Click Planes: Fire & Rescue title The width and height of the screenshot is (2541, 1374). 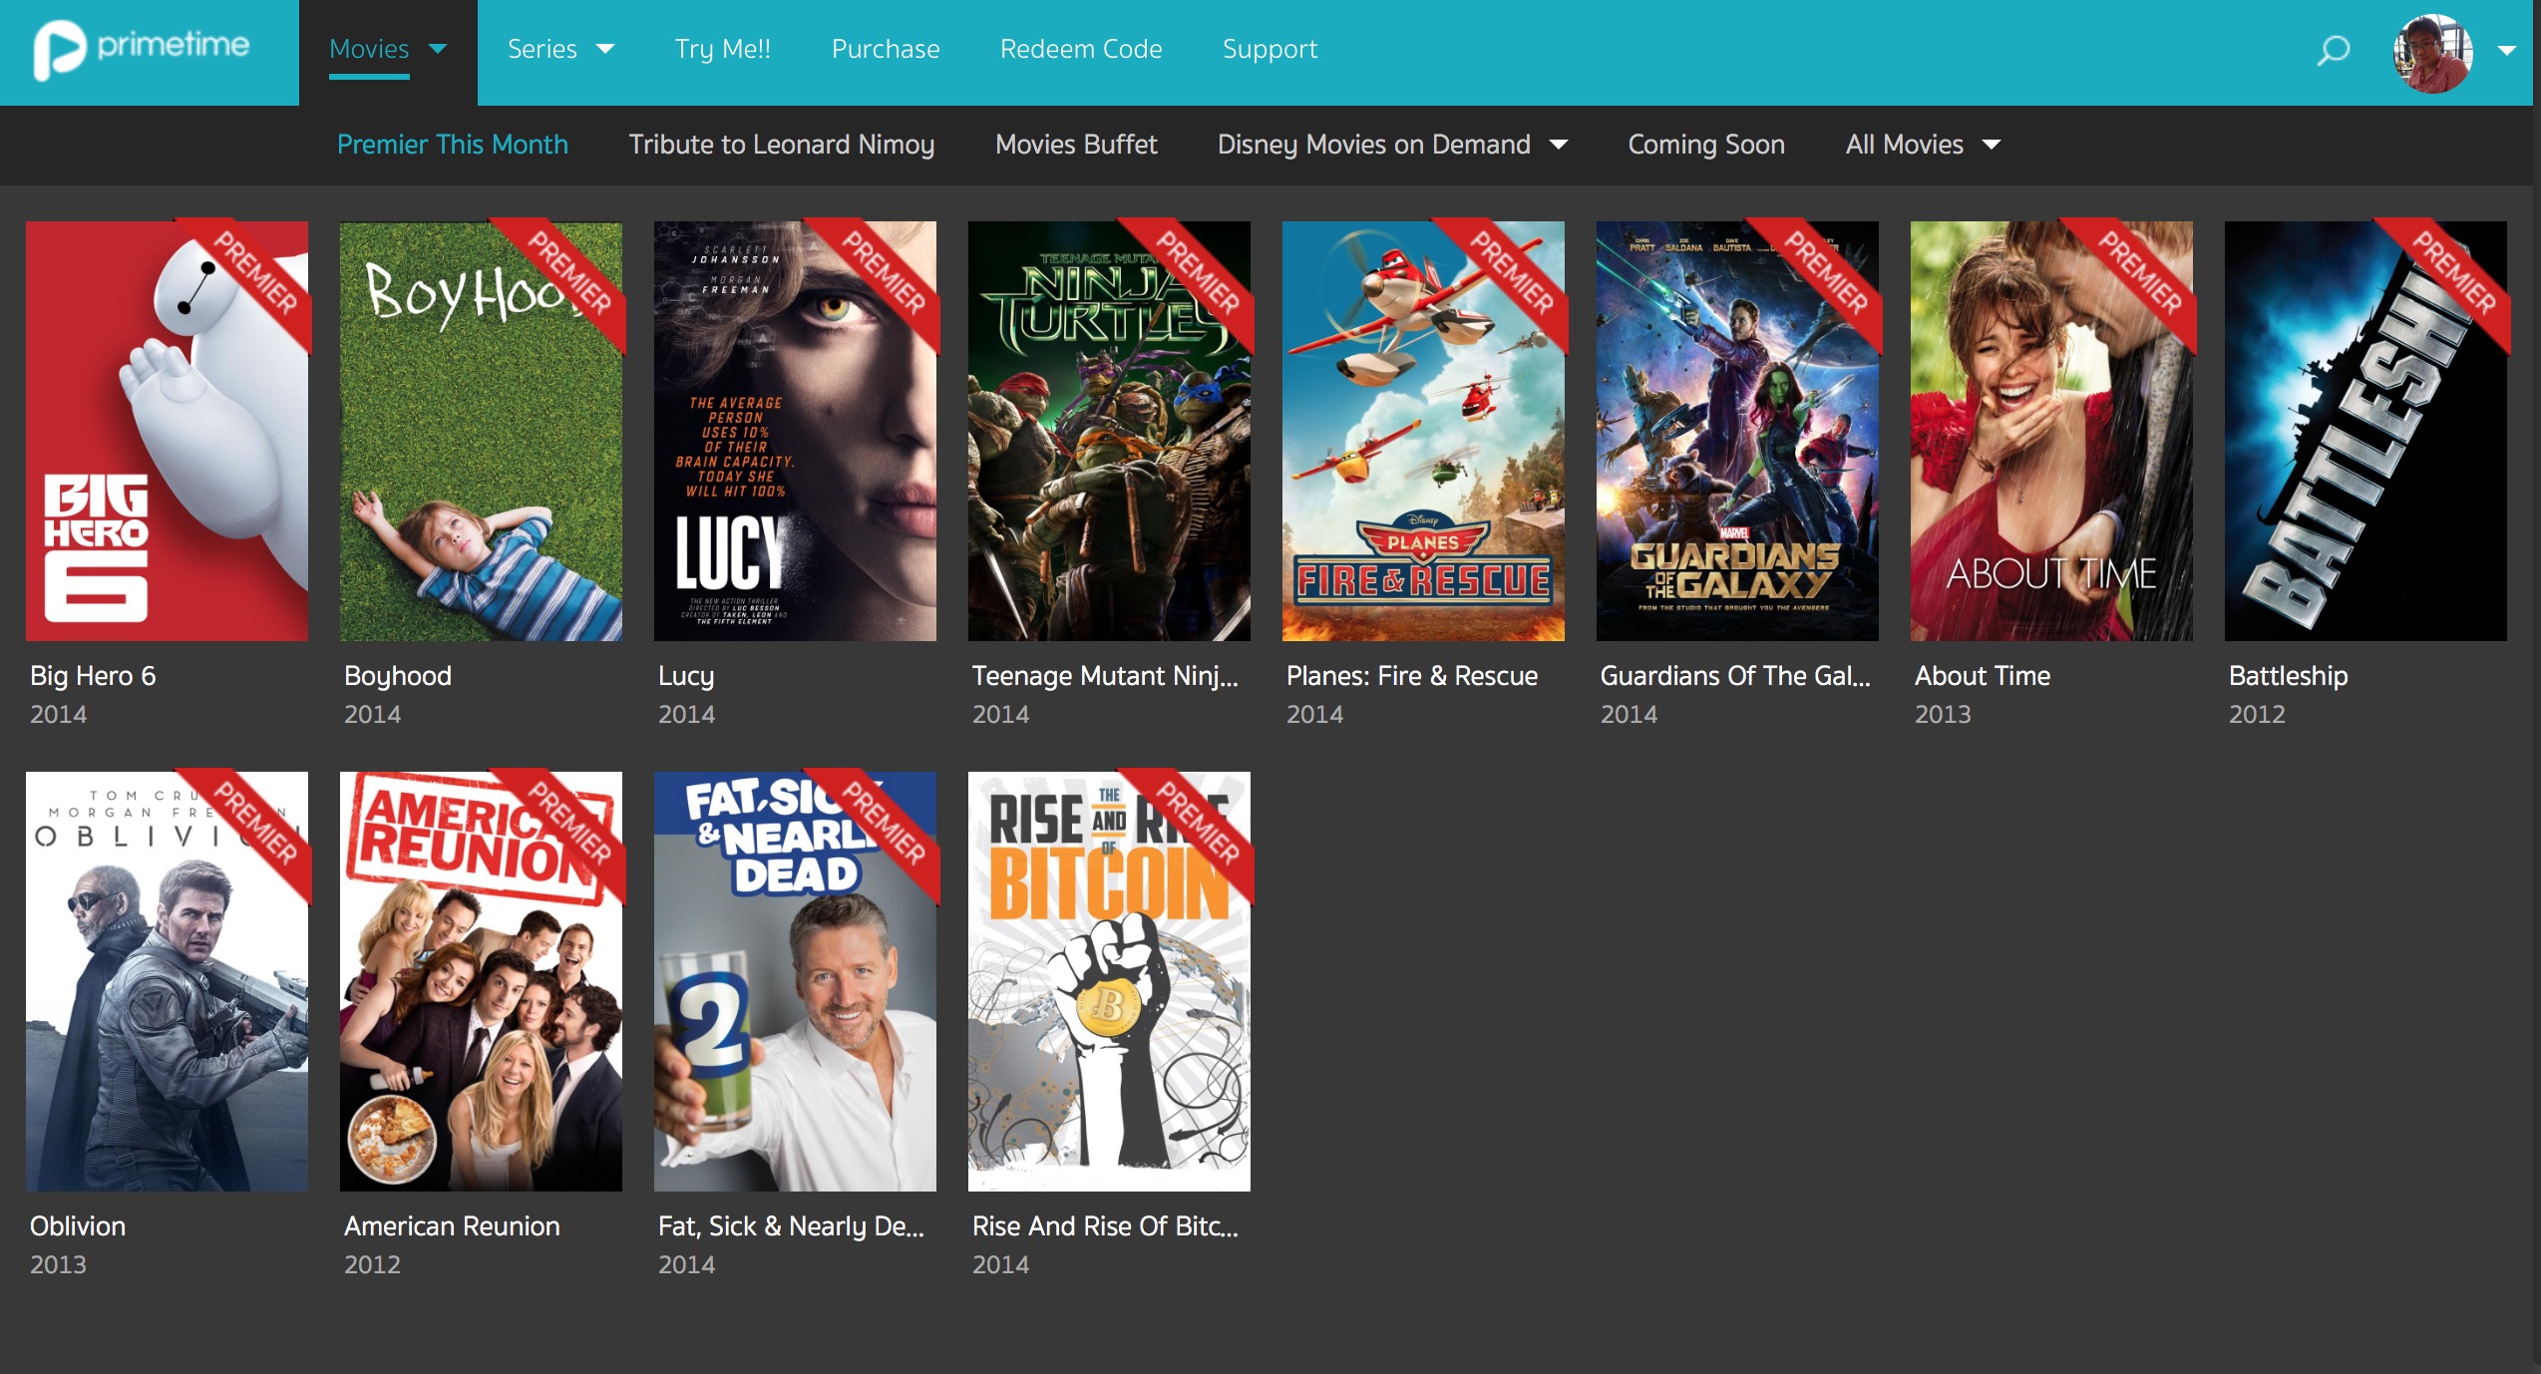(1412, 676)
